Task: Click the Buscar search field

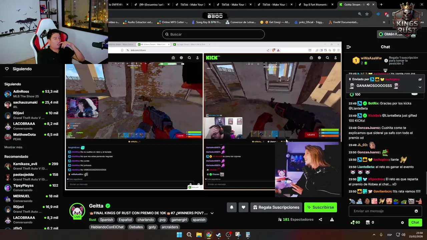Action: coord(213,34)
